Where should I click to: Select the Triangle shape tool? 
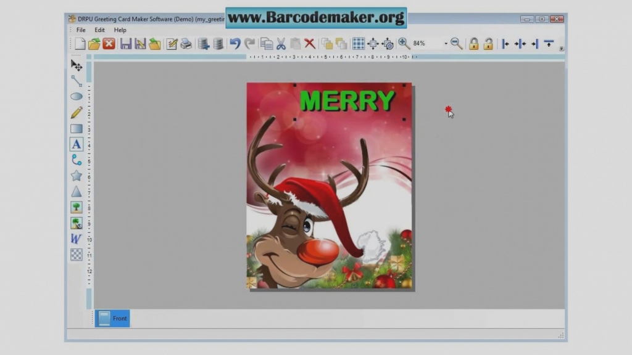tap(76, 192)
